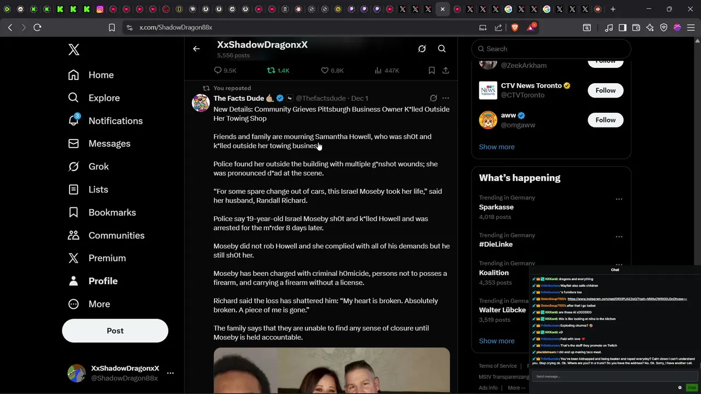Ask Grok about The Facts Dude post
The height and width of the screenshot is (394, 701).
pos(433,98)
